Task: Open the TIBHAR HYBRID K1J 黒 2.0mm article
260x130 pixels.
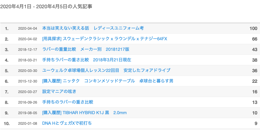Action: pos(84,113)
